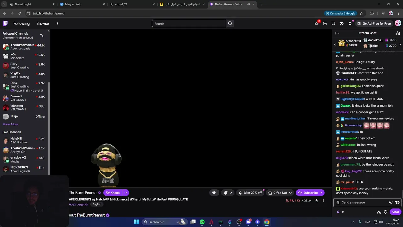Show hidden system tray icons
The image size is (403, 227).
point(353,222)
